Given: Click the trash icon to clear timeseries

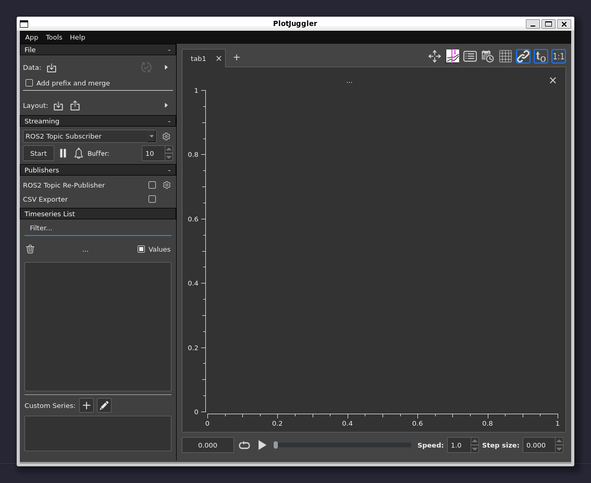Looking at the screenshot, I should coord(31,249).
